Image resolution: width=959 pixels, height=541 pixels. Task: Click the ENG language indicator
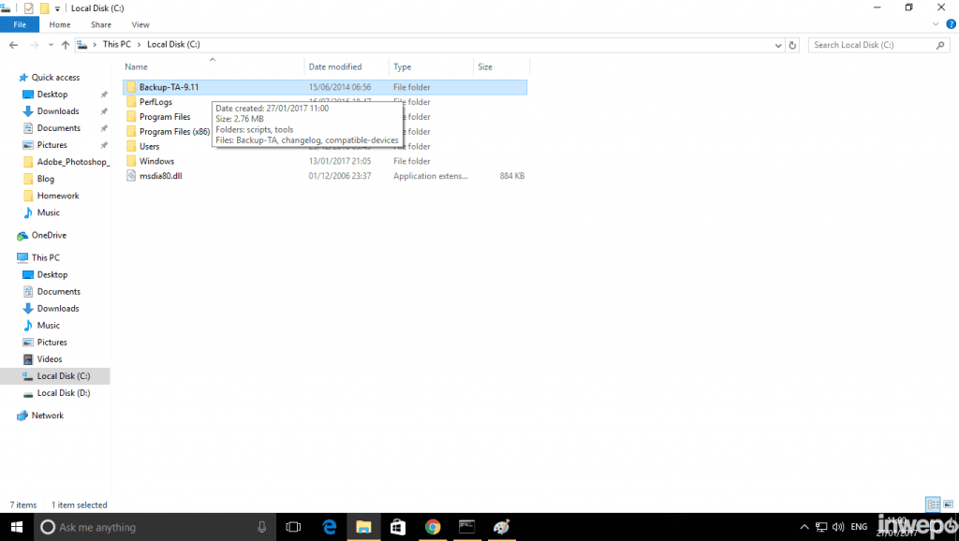(x=859, y=527)
